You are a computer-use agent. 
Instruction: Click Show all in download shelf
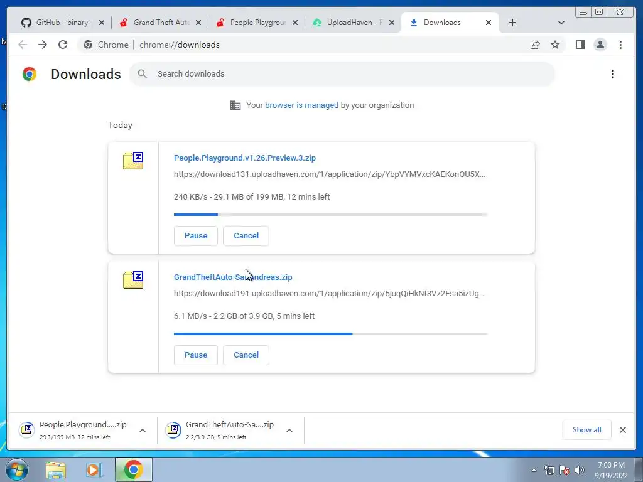click(587, 430)
